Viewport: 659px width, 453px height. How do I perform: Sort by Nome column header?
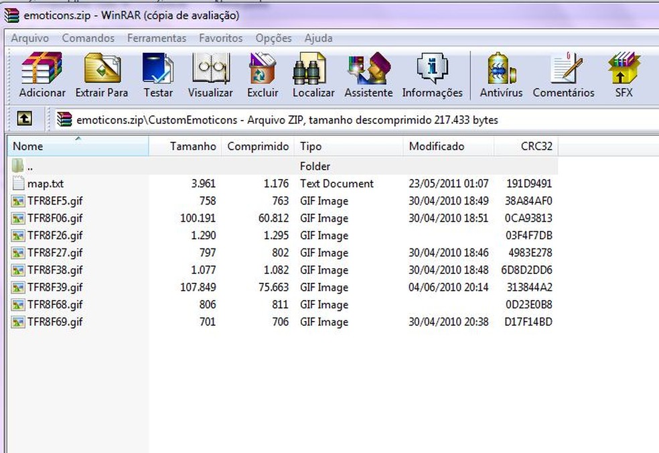[x=78, y=146]
